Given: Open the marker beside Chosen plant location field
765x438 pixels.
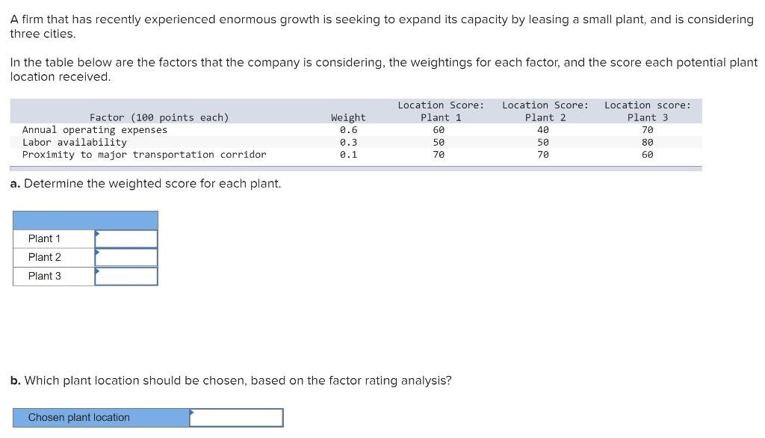Looking at the screenshot, I should pyautogui.click(x=193, y=413).
